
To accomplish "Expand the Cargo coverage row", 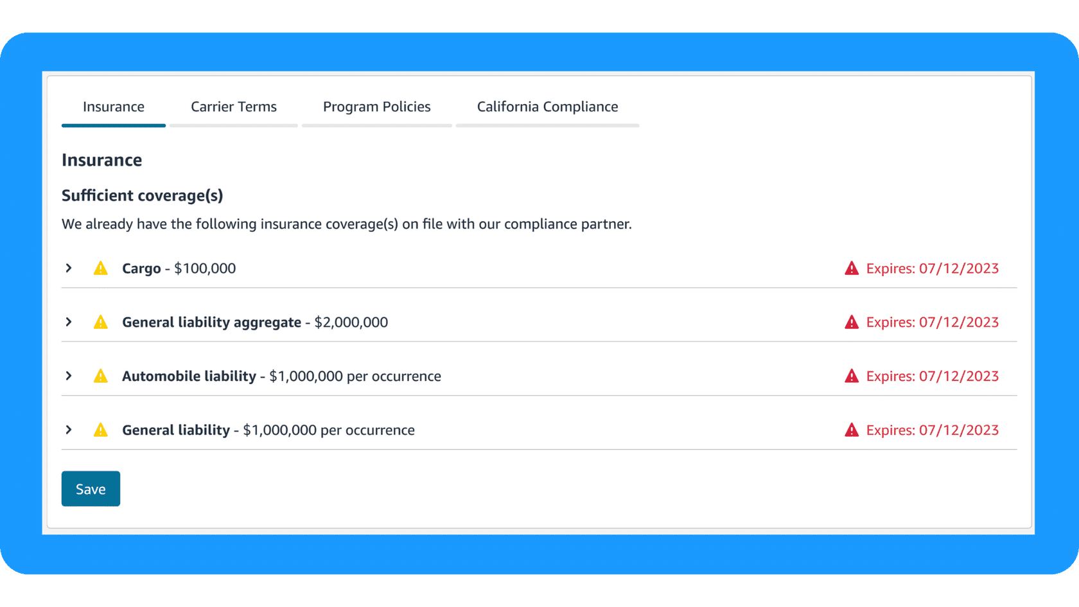I will coord(69,268).
